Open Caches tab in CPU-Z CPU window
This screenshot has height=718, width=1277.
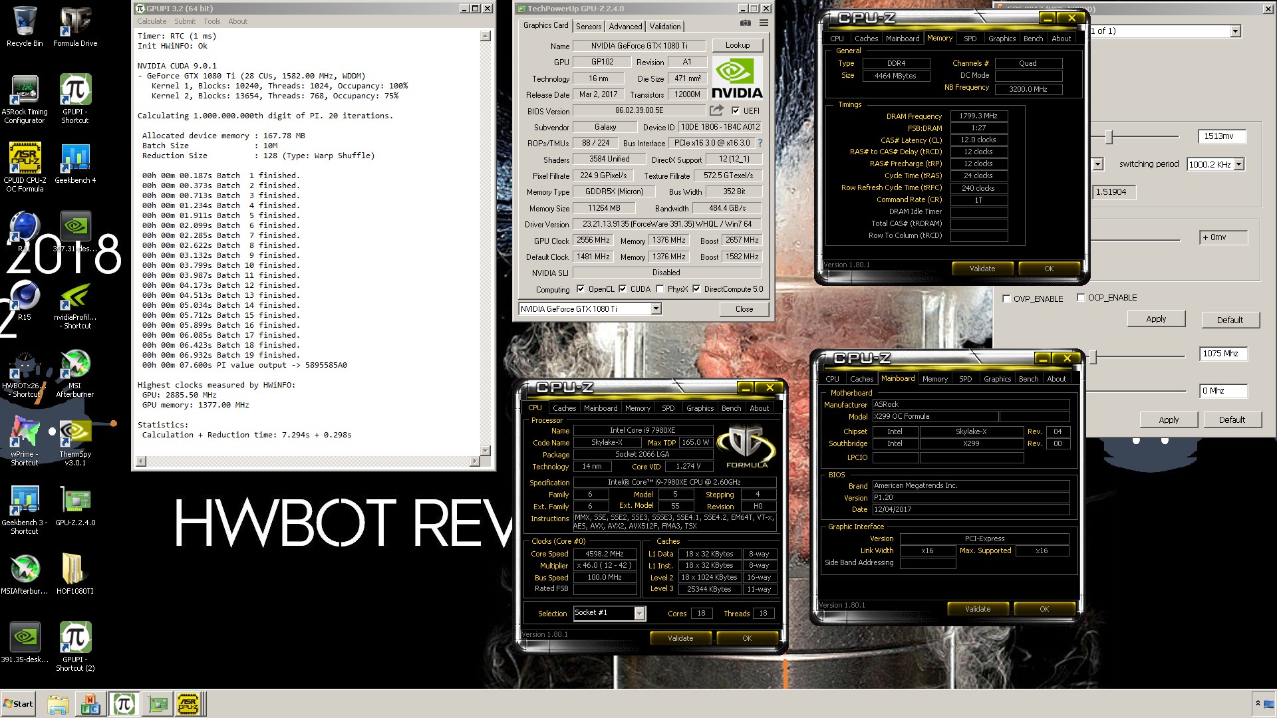point(564,408)
